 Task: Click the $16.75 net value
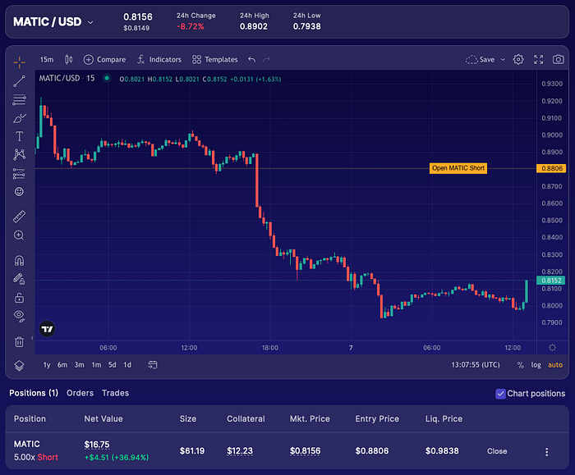pos(97,445)
